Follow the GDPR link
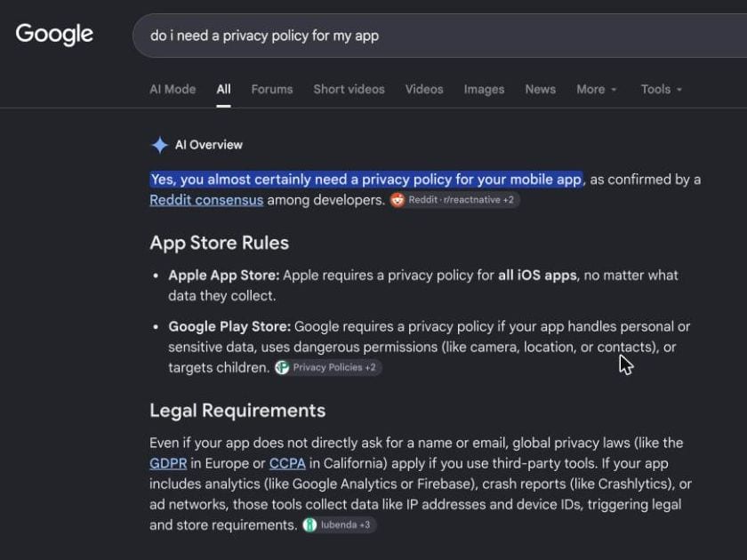The image size is (747, 560). coord(168,463)
